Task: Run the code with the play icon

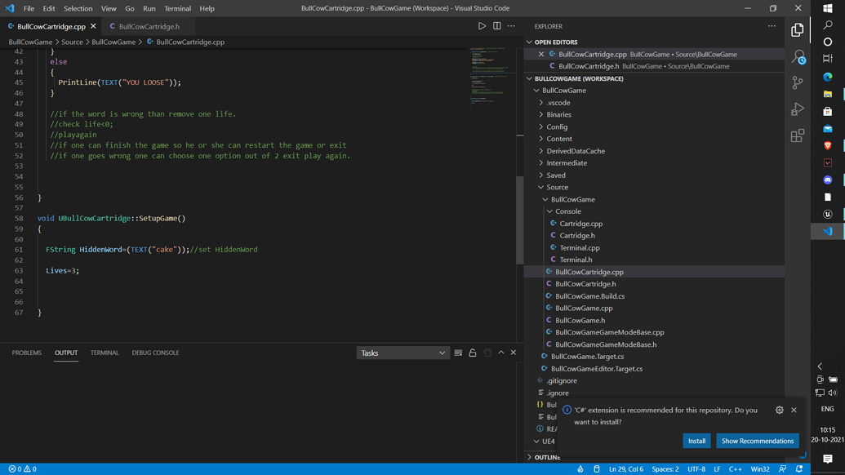Action: [482, 26]
